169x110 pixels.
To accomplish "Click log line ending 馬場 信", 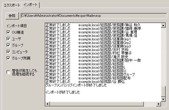I will pos(91,36).
